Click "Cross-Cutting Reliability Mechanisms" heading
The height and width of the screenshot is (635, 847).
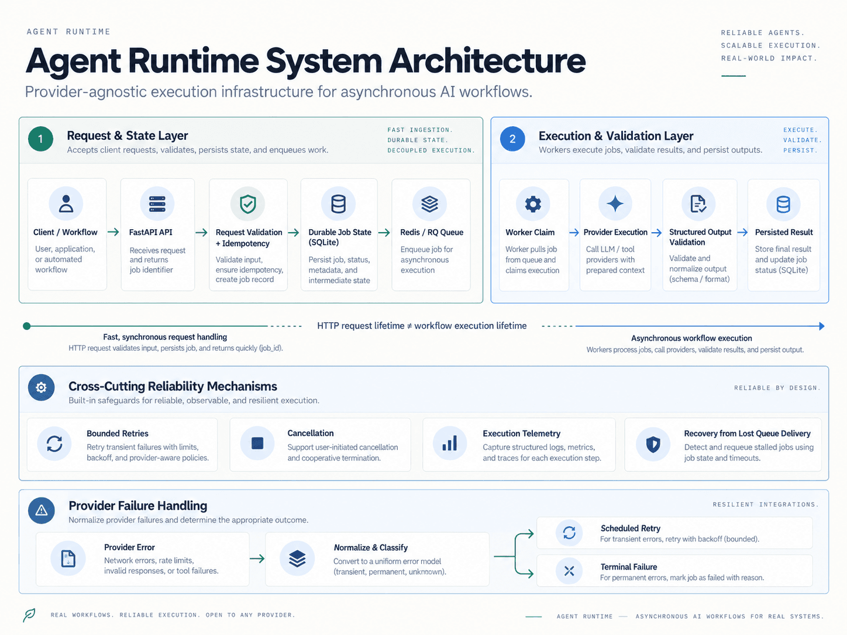point(173,386)
